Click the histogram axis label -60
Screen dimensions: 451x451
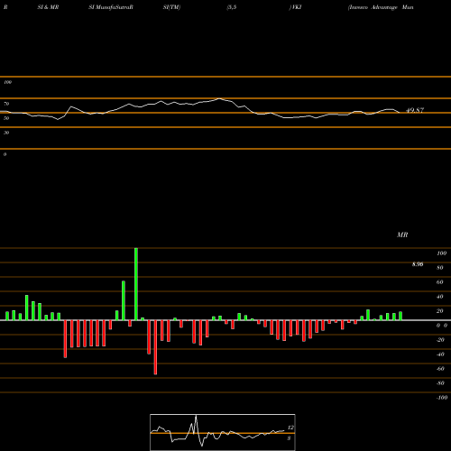point(440,369)
